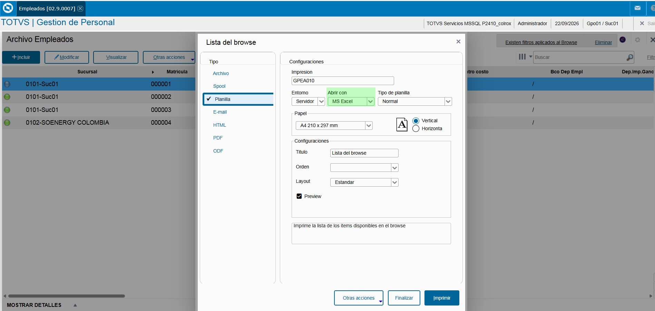This screenshot has width=655, height=311.
Task: Click the page orientation A icon
Action: point(402,125)
